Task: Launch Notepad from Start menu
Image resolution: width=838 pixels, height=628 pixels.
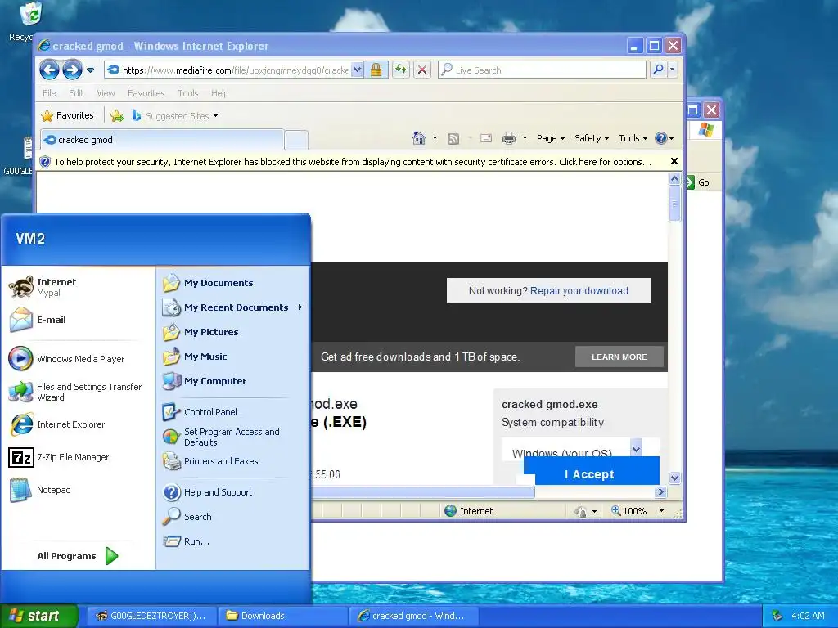Action: (x=79, y=490)
